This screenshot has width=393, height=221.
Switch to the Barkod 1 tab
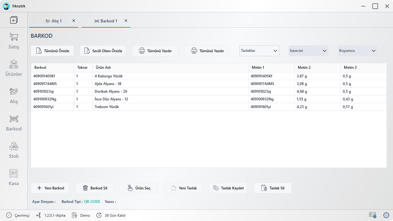coord(106,21)
